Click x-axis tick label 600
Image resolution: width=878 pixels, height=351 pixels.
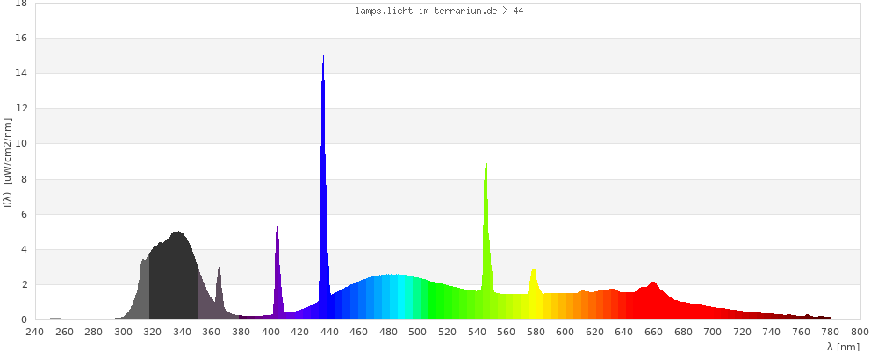click(565, 332)
